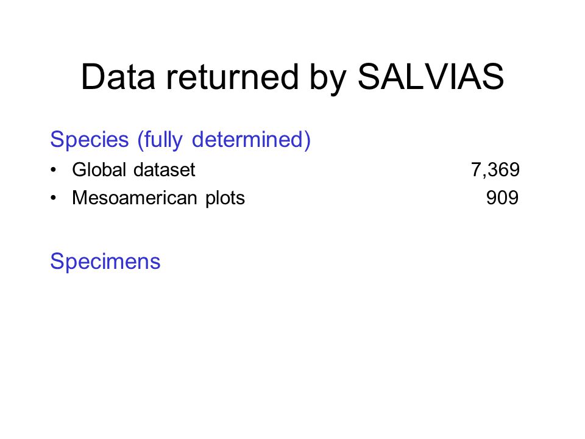Image resolution: width=585 pixels, height=439 pixels.
Task: Click the word "Data" in the title
Action: tap(118, 77)
